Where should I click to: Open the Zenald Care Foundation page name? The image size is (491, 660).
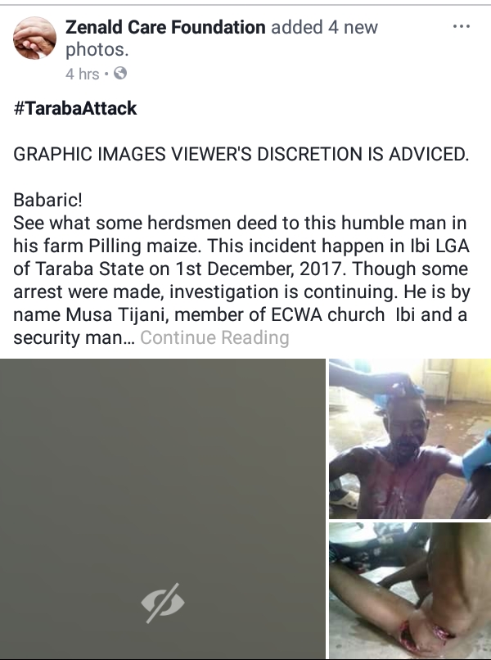click(165, 27)
